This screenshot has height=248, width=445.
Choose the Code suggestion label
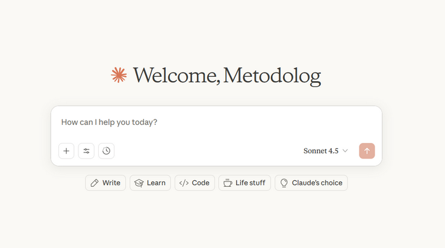[201, 183]
